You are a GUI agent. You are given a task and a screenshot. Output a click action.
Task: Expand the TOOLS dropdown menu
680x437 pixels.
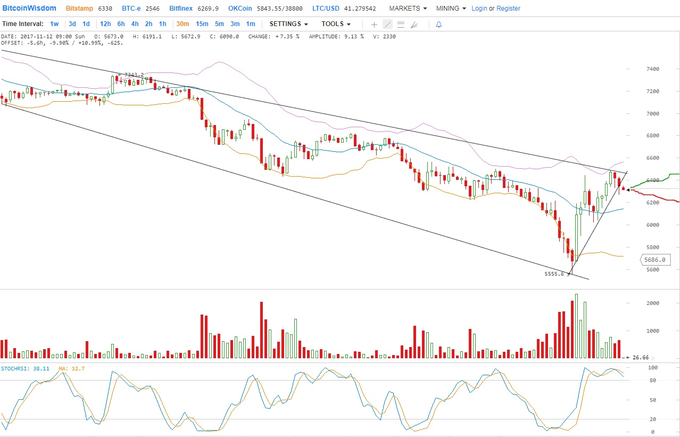pos(336,24)
